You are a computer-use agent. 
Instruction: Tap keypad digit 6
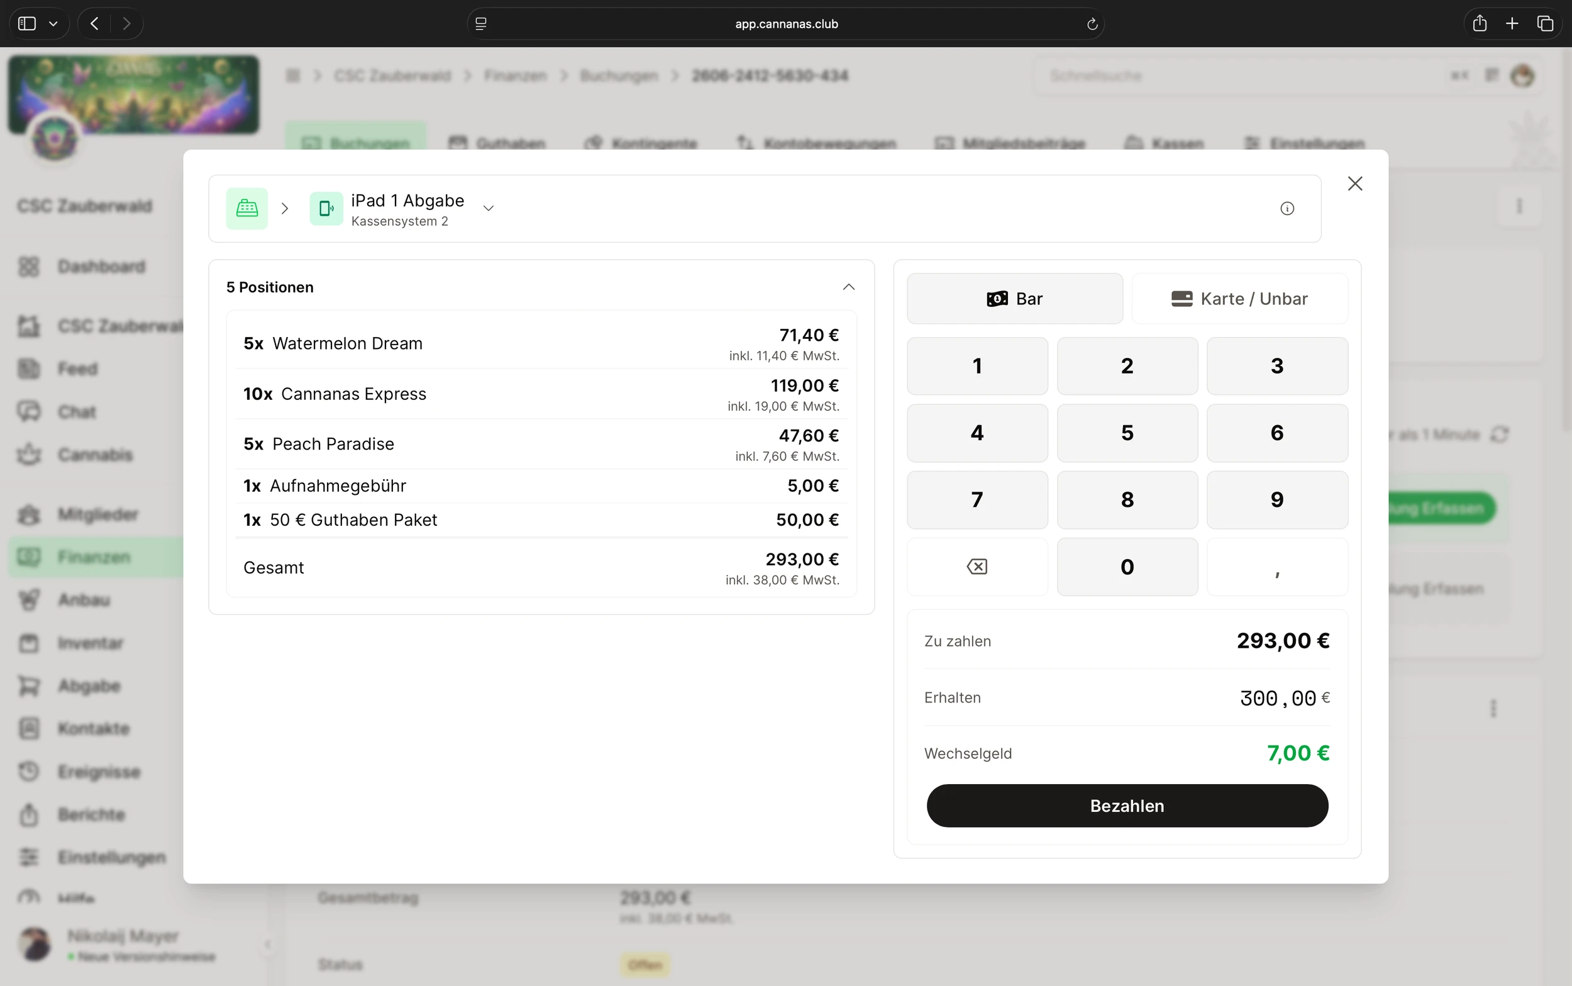1276,433
